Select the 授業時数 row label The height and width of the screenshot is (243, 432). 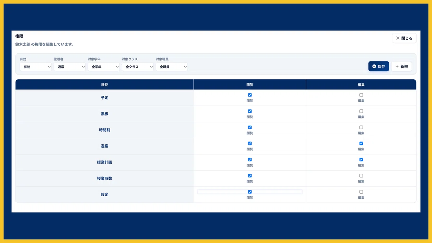pyautogui.click(x=104, y=179)
